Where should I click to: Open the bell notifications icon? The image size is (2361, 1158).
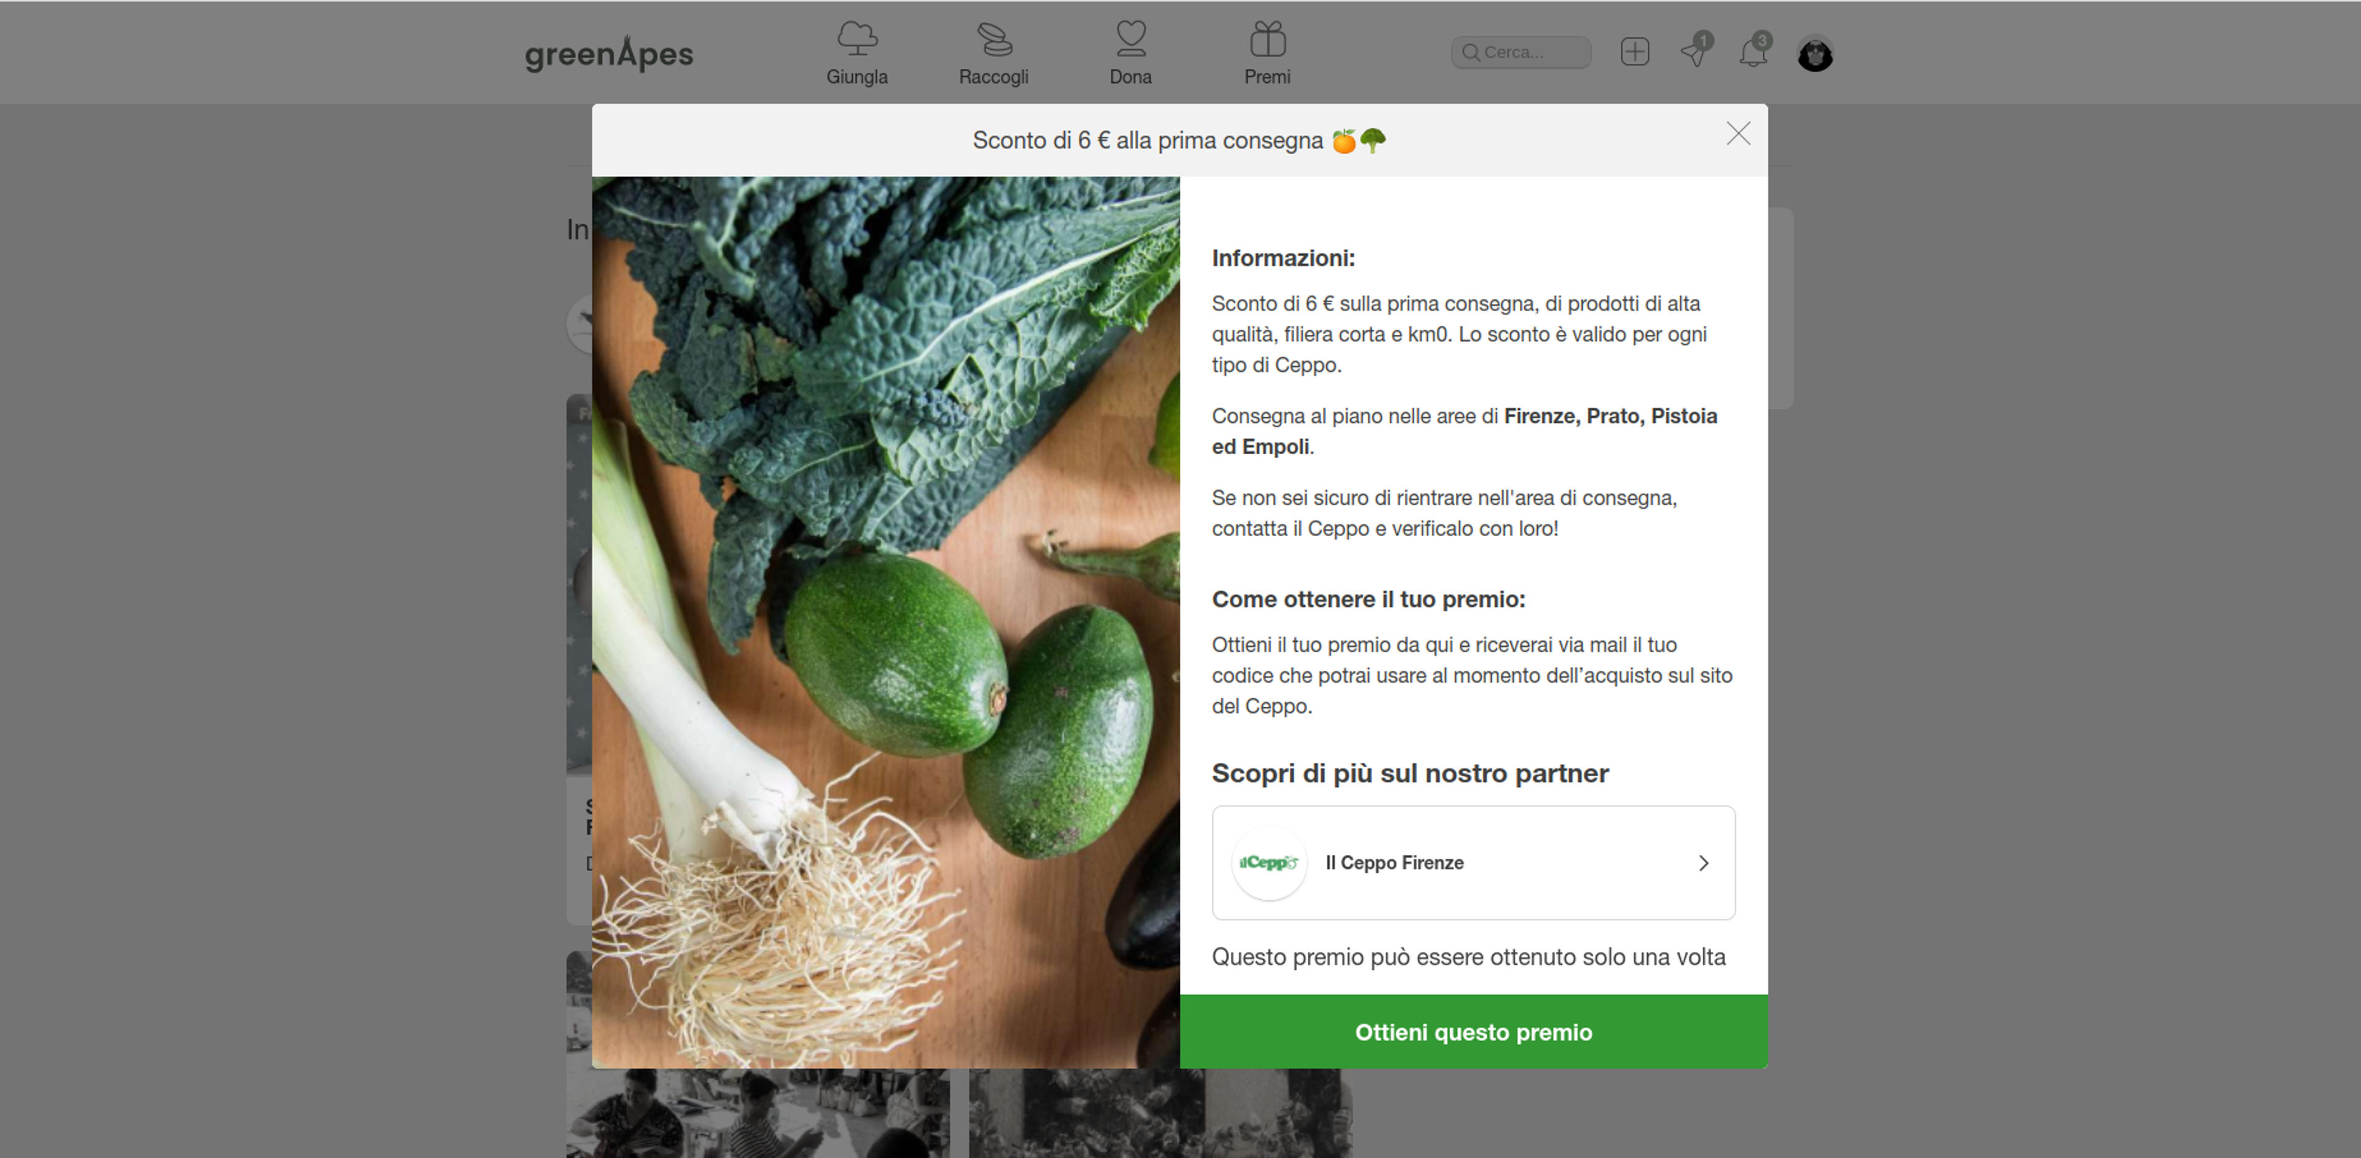(1754, 51)
